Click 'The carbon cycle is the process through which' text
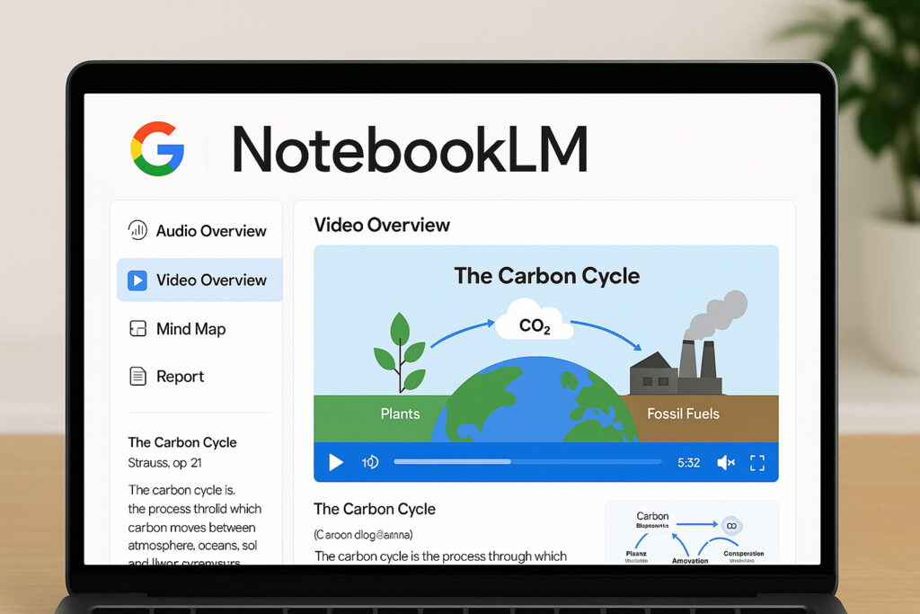The width and height of the screenshot is (920, 614). (x=440, y=556)
